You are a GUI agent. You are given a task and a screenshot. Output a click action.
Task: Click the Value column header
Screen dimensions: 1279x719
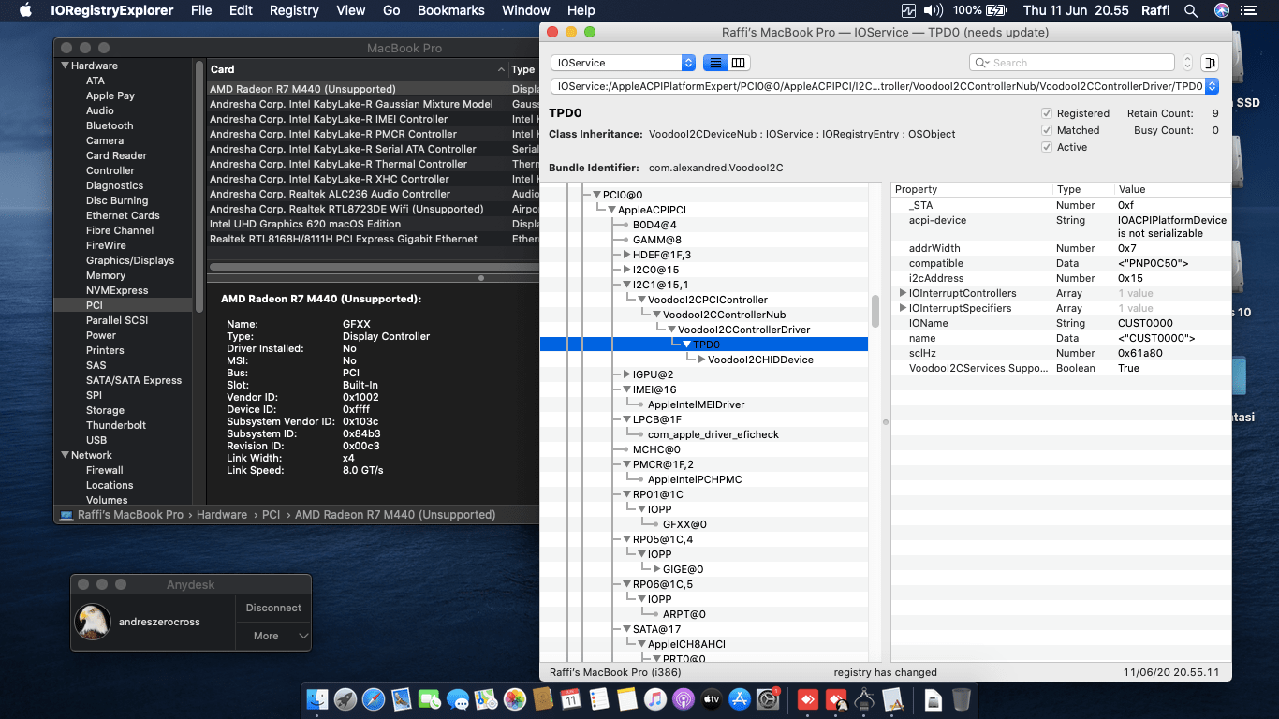click(1172, 189)
